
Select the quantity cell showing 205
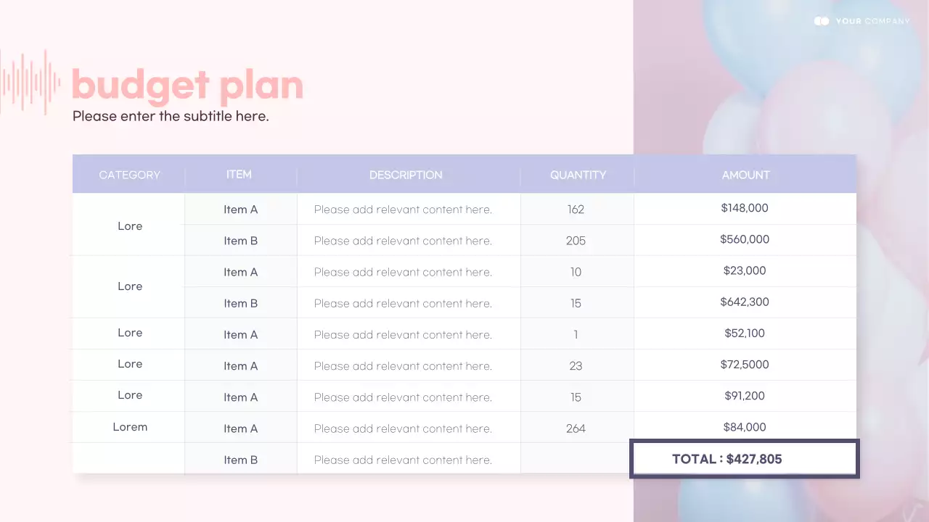[x=576, y=241]
